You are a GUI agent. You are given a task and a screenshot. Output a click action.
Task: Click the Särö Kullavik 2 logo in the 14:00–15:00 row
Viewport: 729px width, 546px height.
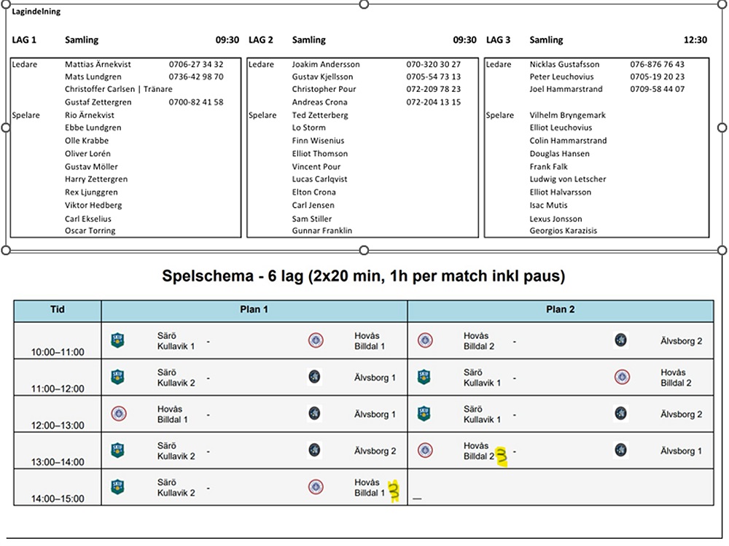click(x=117, y=487)
